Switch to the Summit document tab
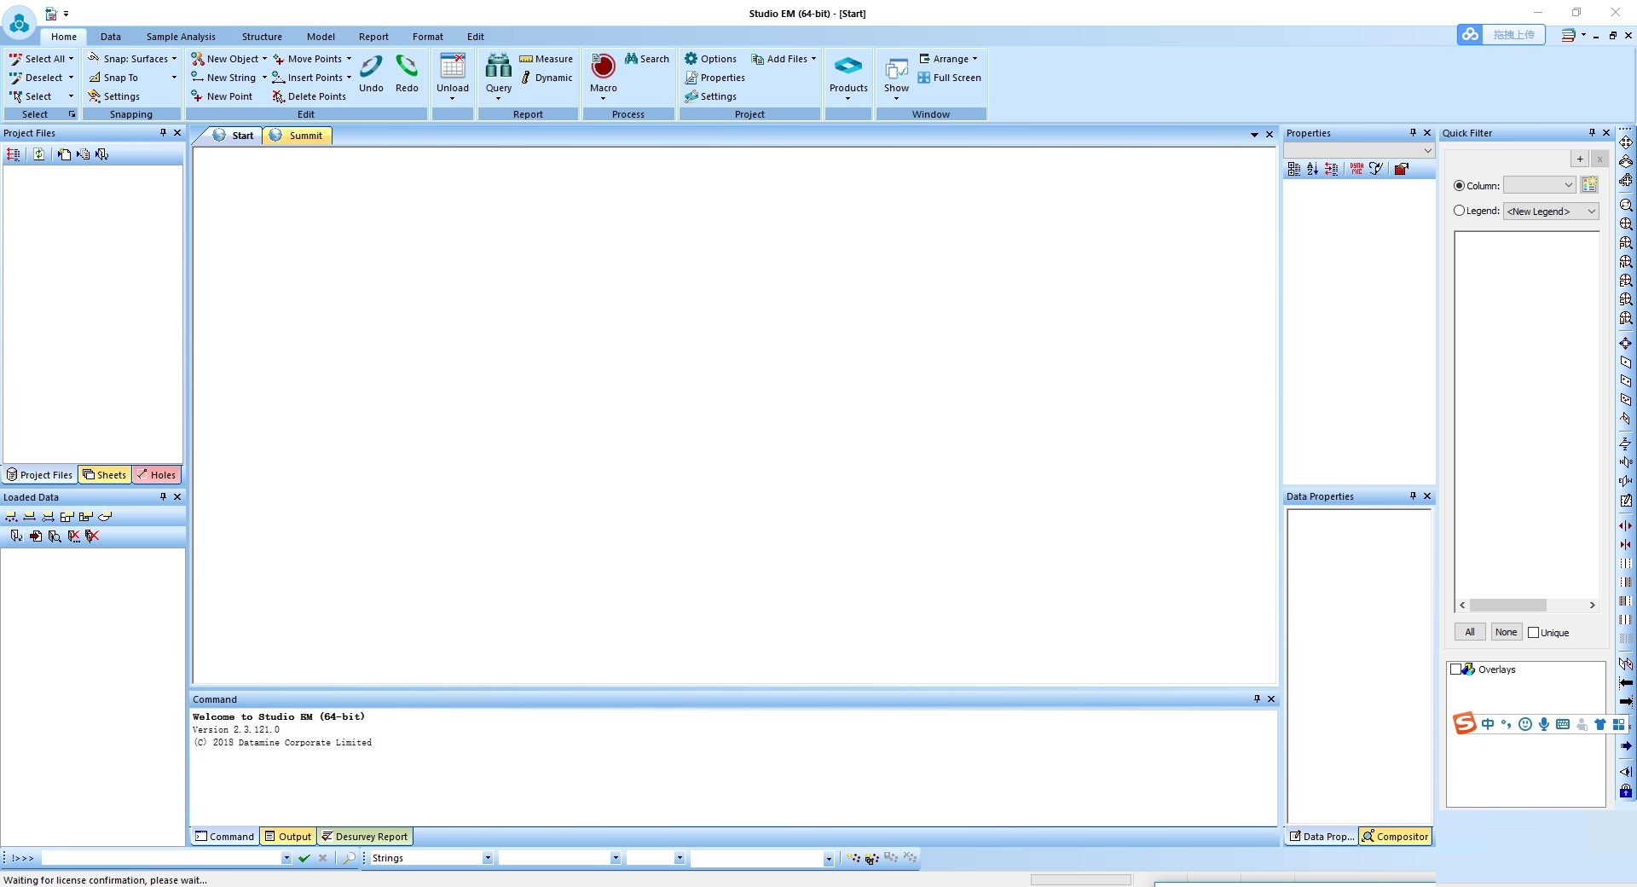Screen dimensions: 1637x887 click(297, 136)
